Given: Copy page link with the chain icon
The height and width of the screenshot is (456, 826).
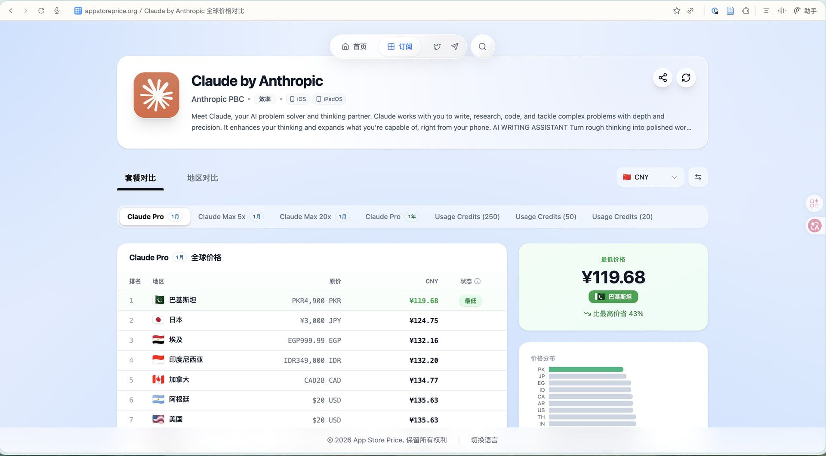Looking at the screenshot, I should 690,11.
